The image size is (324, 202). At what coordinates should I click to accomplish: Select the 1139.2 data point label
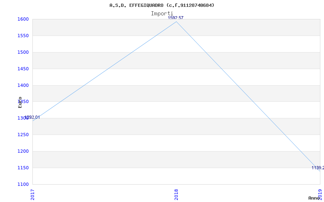point(318,168)
